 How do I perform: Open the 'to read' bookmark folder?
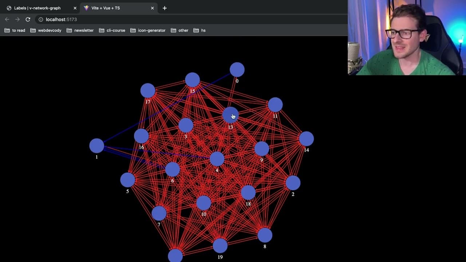pyautogui.click(x=15, y=30)
